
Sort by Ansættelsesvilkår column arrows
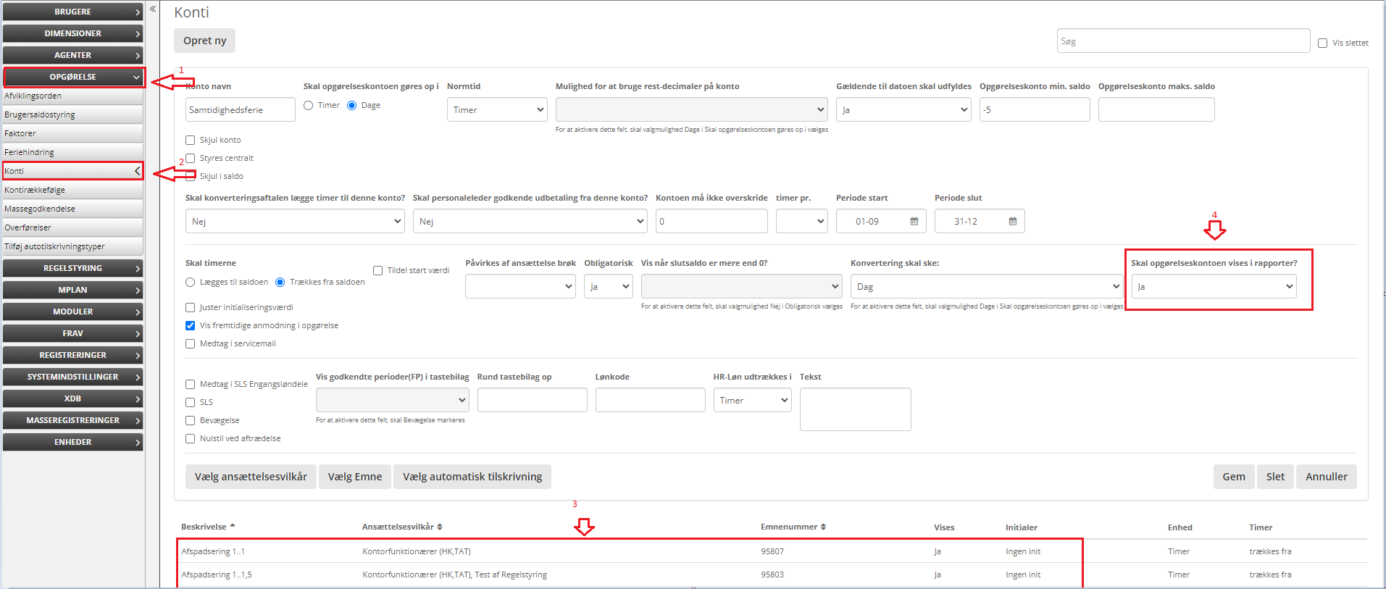click(440, 527)
